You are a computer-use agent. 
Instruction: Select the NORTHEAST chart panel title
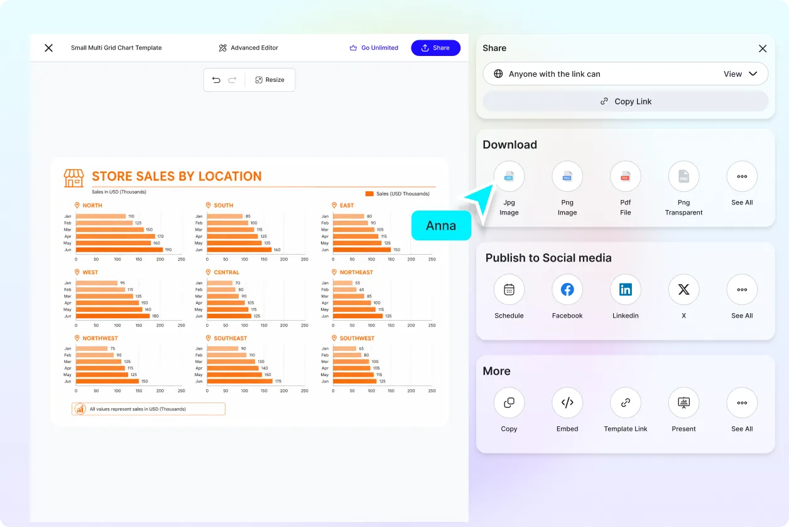click(356, 272)
